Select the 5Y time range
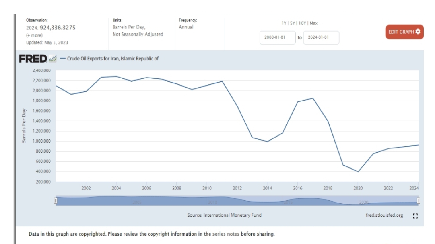The height and width of the screenshot is (244, 435). [x=292, y=23]
